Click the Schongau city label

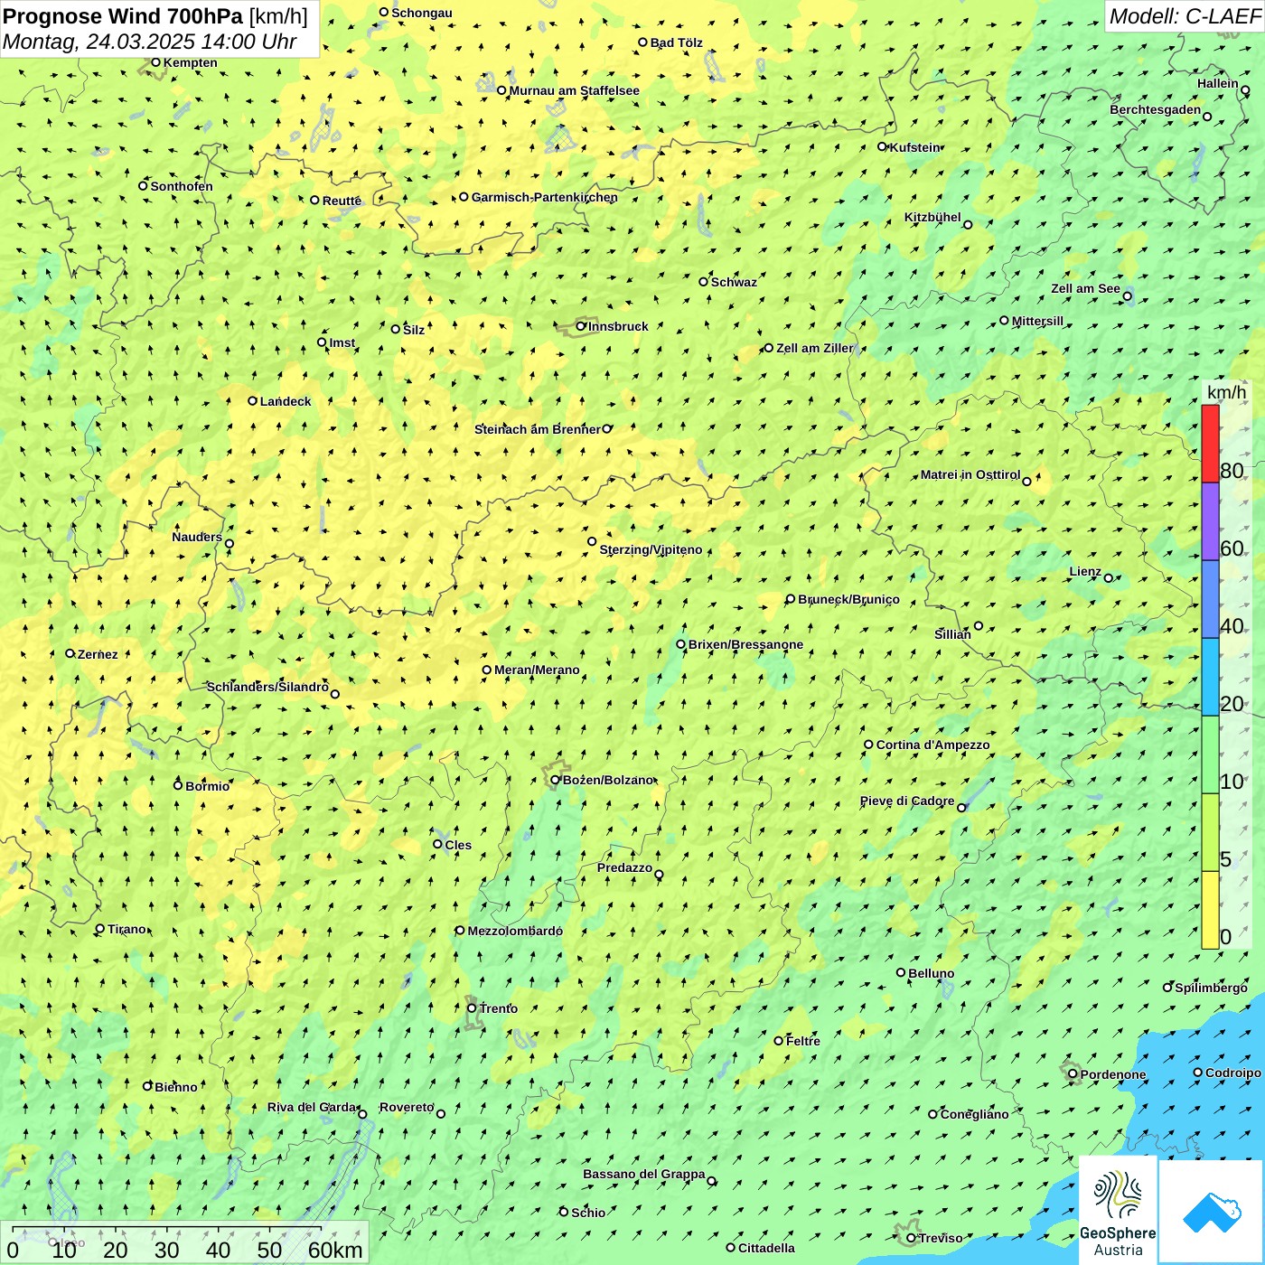422,13
